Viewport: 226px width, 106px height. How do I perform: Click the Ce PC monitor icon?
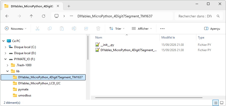(x=9, y=41)
